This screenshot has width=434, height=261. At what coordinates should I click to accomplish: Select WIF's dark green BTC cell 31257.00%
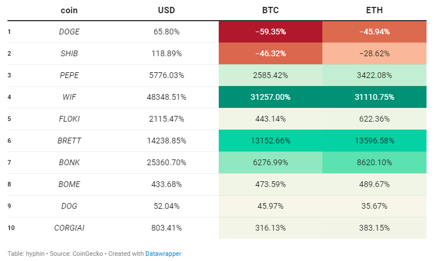coord(271,97)
